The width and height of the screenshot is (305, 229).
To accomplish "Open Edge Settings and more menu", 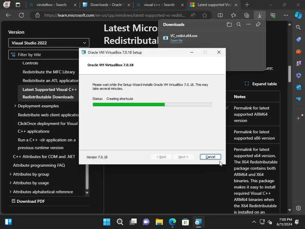I will 286,15.
